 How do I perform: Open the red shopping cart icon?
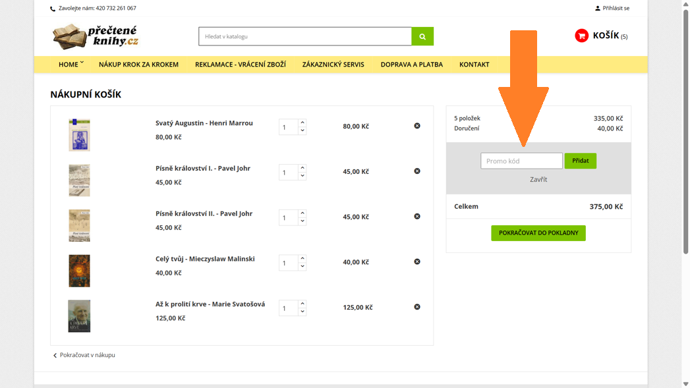coord(581,36)
